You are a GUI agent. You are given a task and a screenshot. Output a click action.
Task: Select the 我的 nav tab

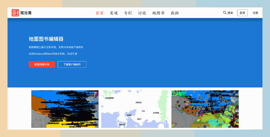coord(174,13)
